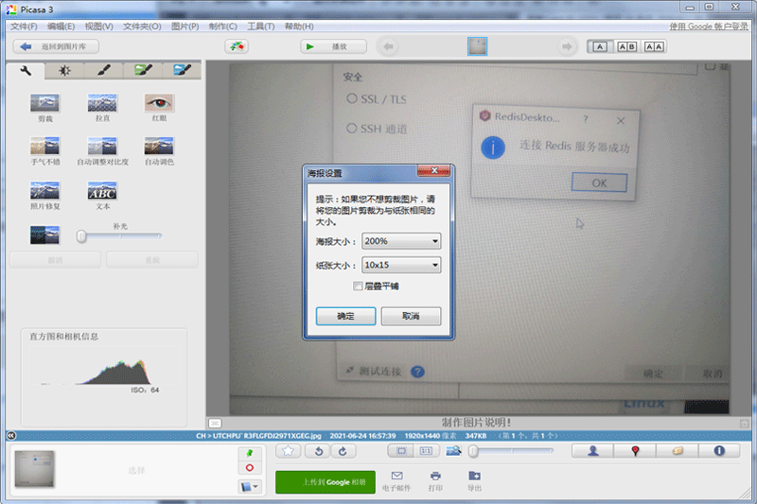Expand the 纸张大小 10x15 dropdown
Screen dimensions: 757x504
pos(401,265)
